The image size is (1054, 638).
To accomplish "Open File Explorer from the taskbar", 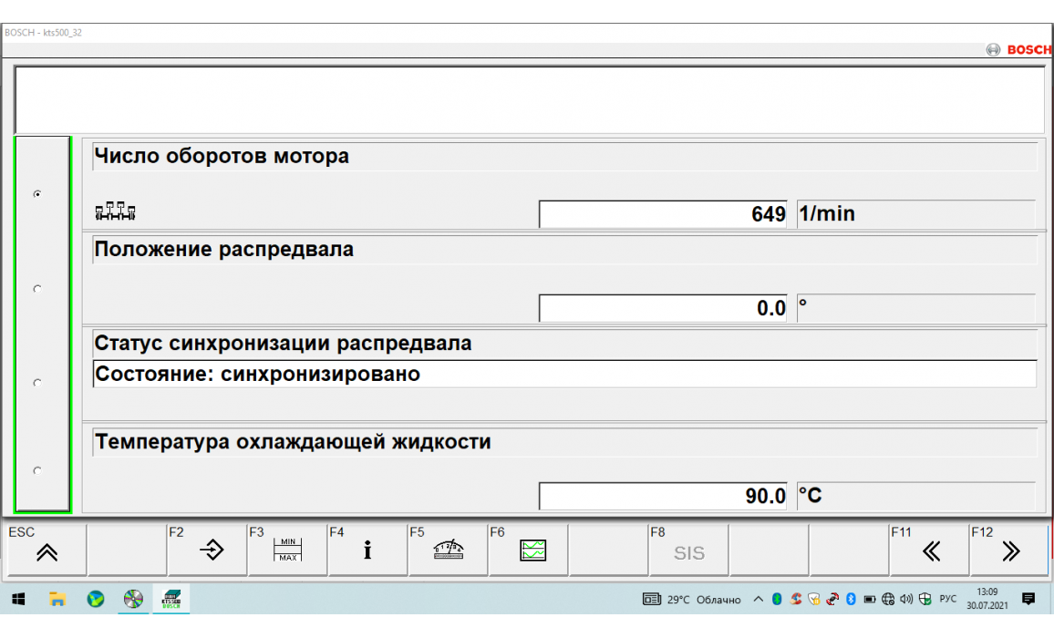I will pyautogui.click(x=57, y=599).
